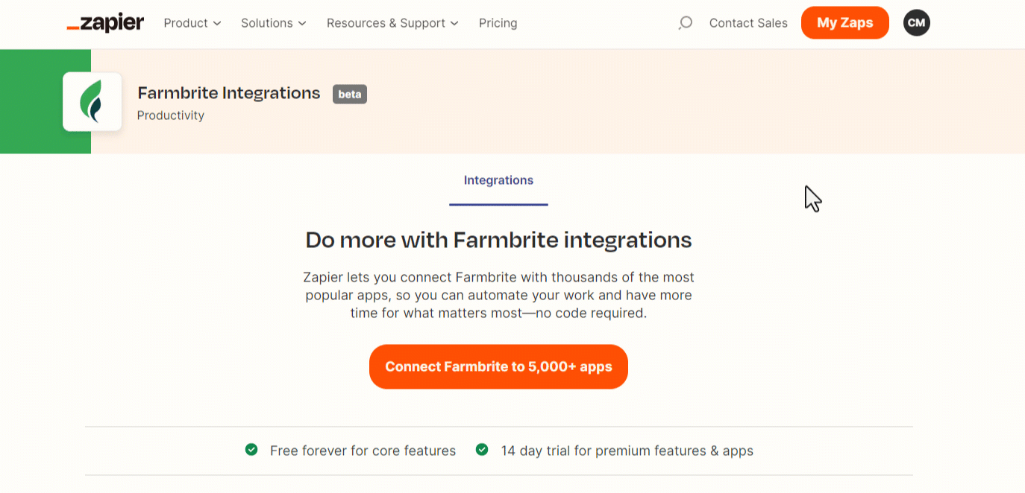Click green checkmark beside 14 day trial
This screenshot has width=1025, height=493.
click(x=482, y=450)
